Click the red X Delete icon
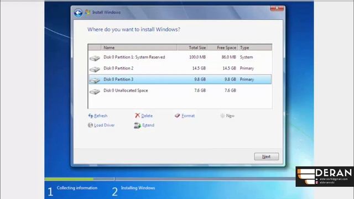Screen dimensions: 354x199 [138, 116]
